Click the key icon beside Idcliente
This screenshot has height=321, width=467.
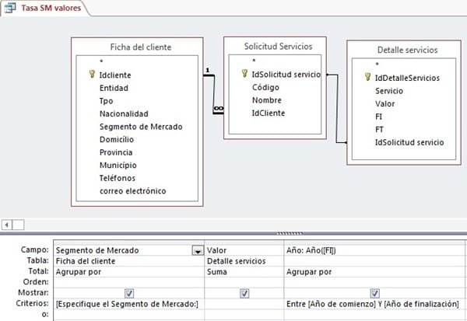[x=93, y=76]
